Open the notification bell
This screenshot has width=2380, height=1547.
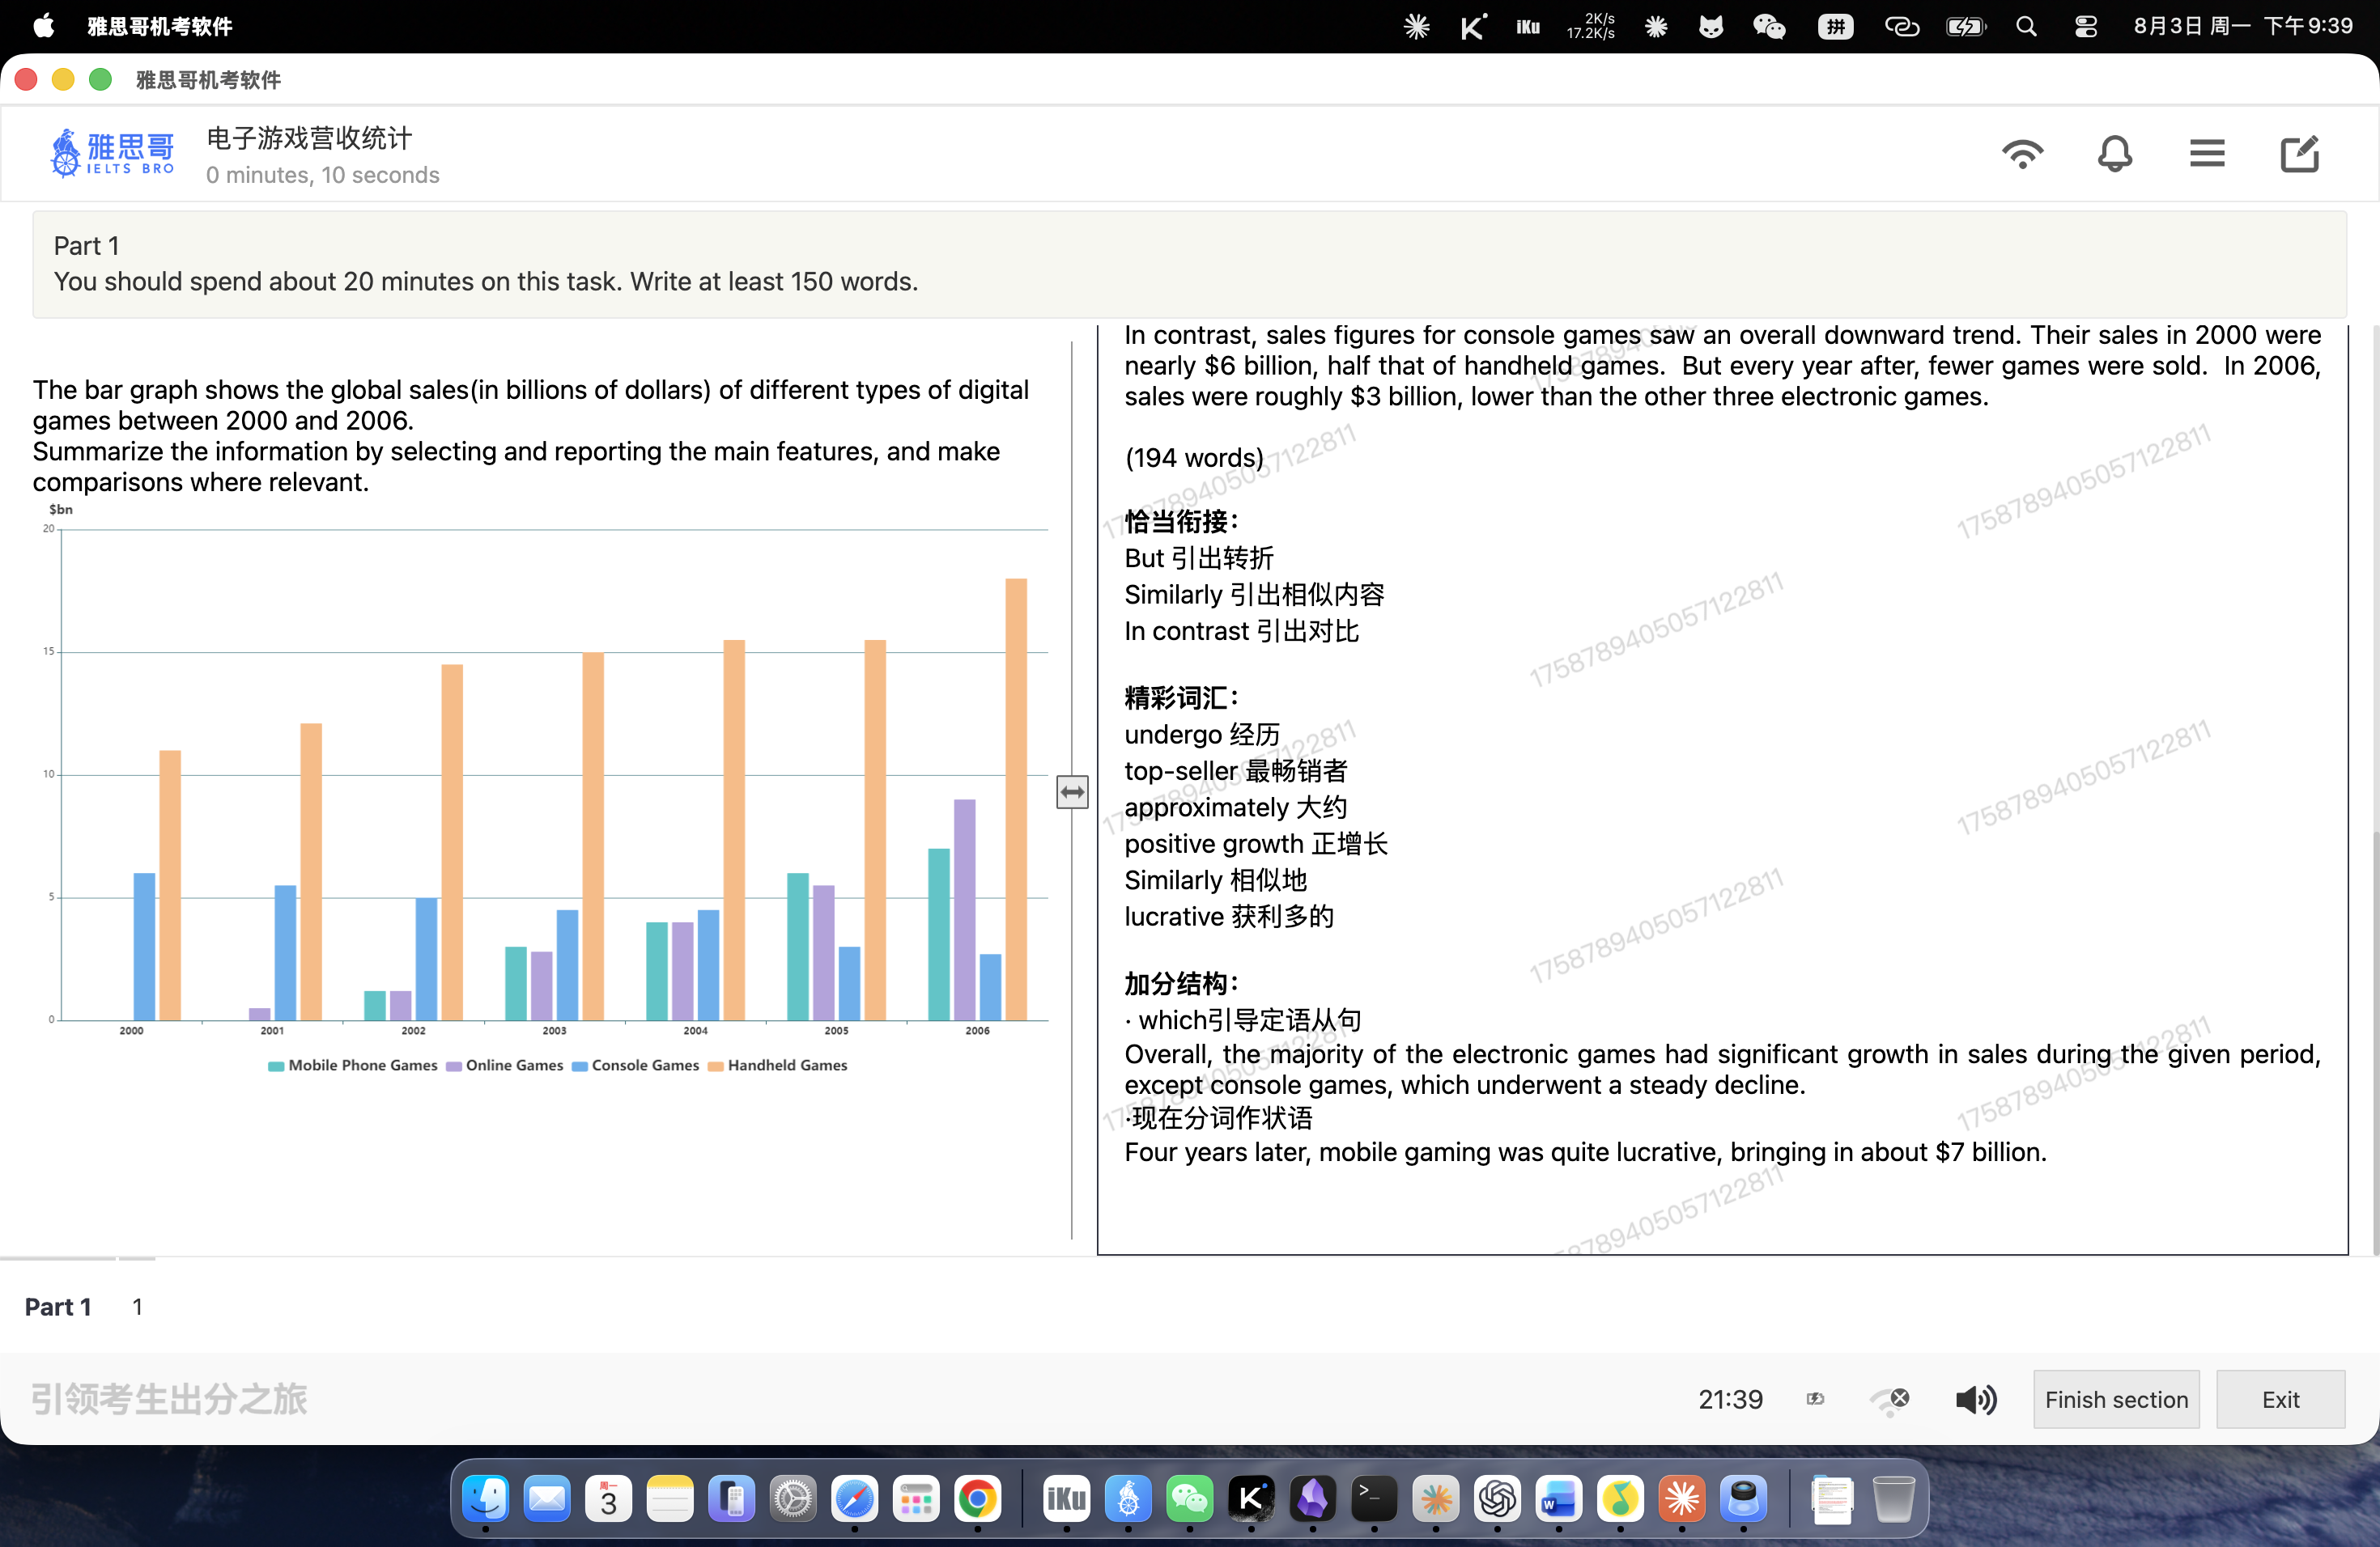click(x=2114, y=154)
